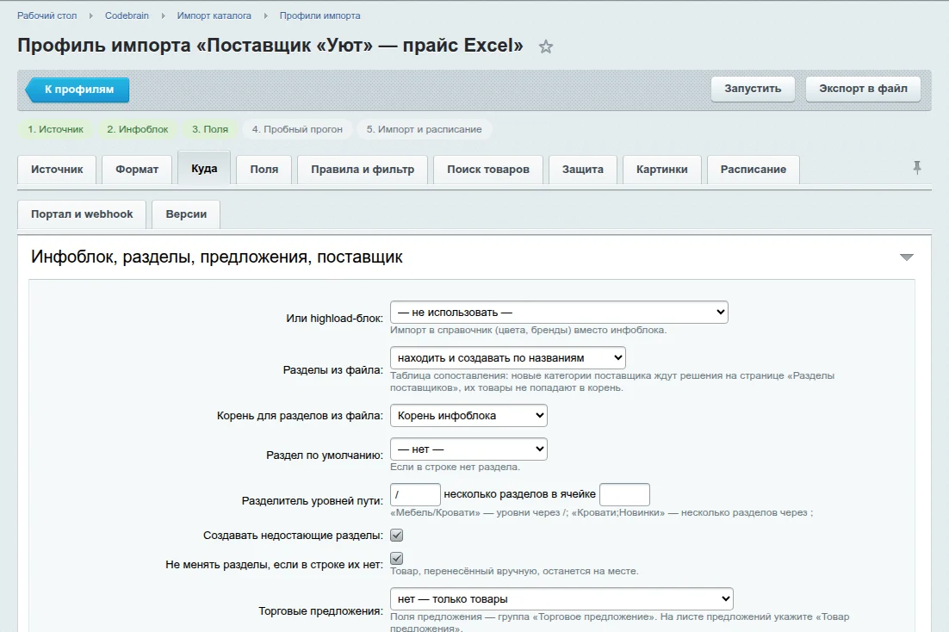Collapse the Инфоблок, разделы section with its arrow

(x=906, y=257)
